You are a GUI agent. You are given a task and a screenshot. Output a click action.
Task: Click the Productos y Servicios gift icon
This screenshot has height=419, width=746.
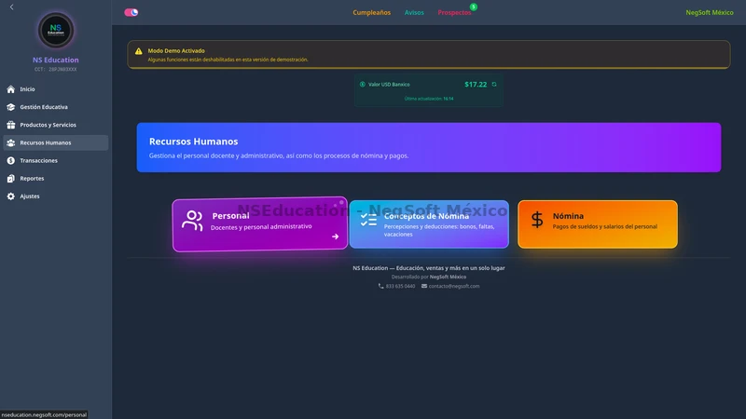11,125
